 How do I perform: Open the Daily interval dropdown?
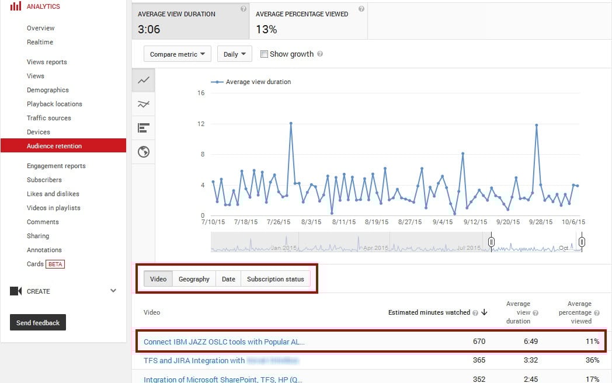(235, 54)
